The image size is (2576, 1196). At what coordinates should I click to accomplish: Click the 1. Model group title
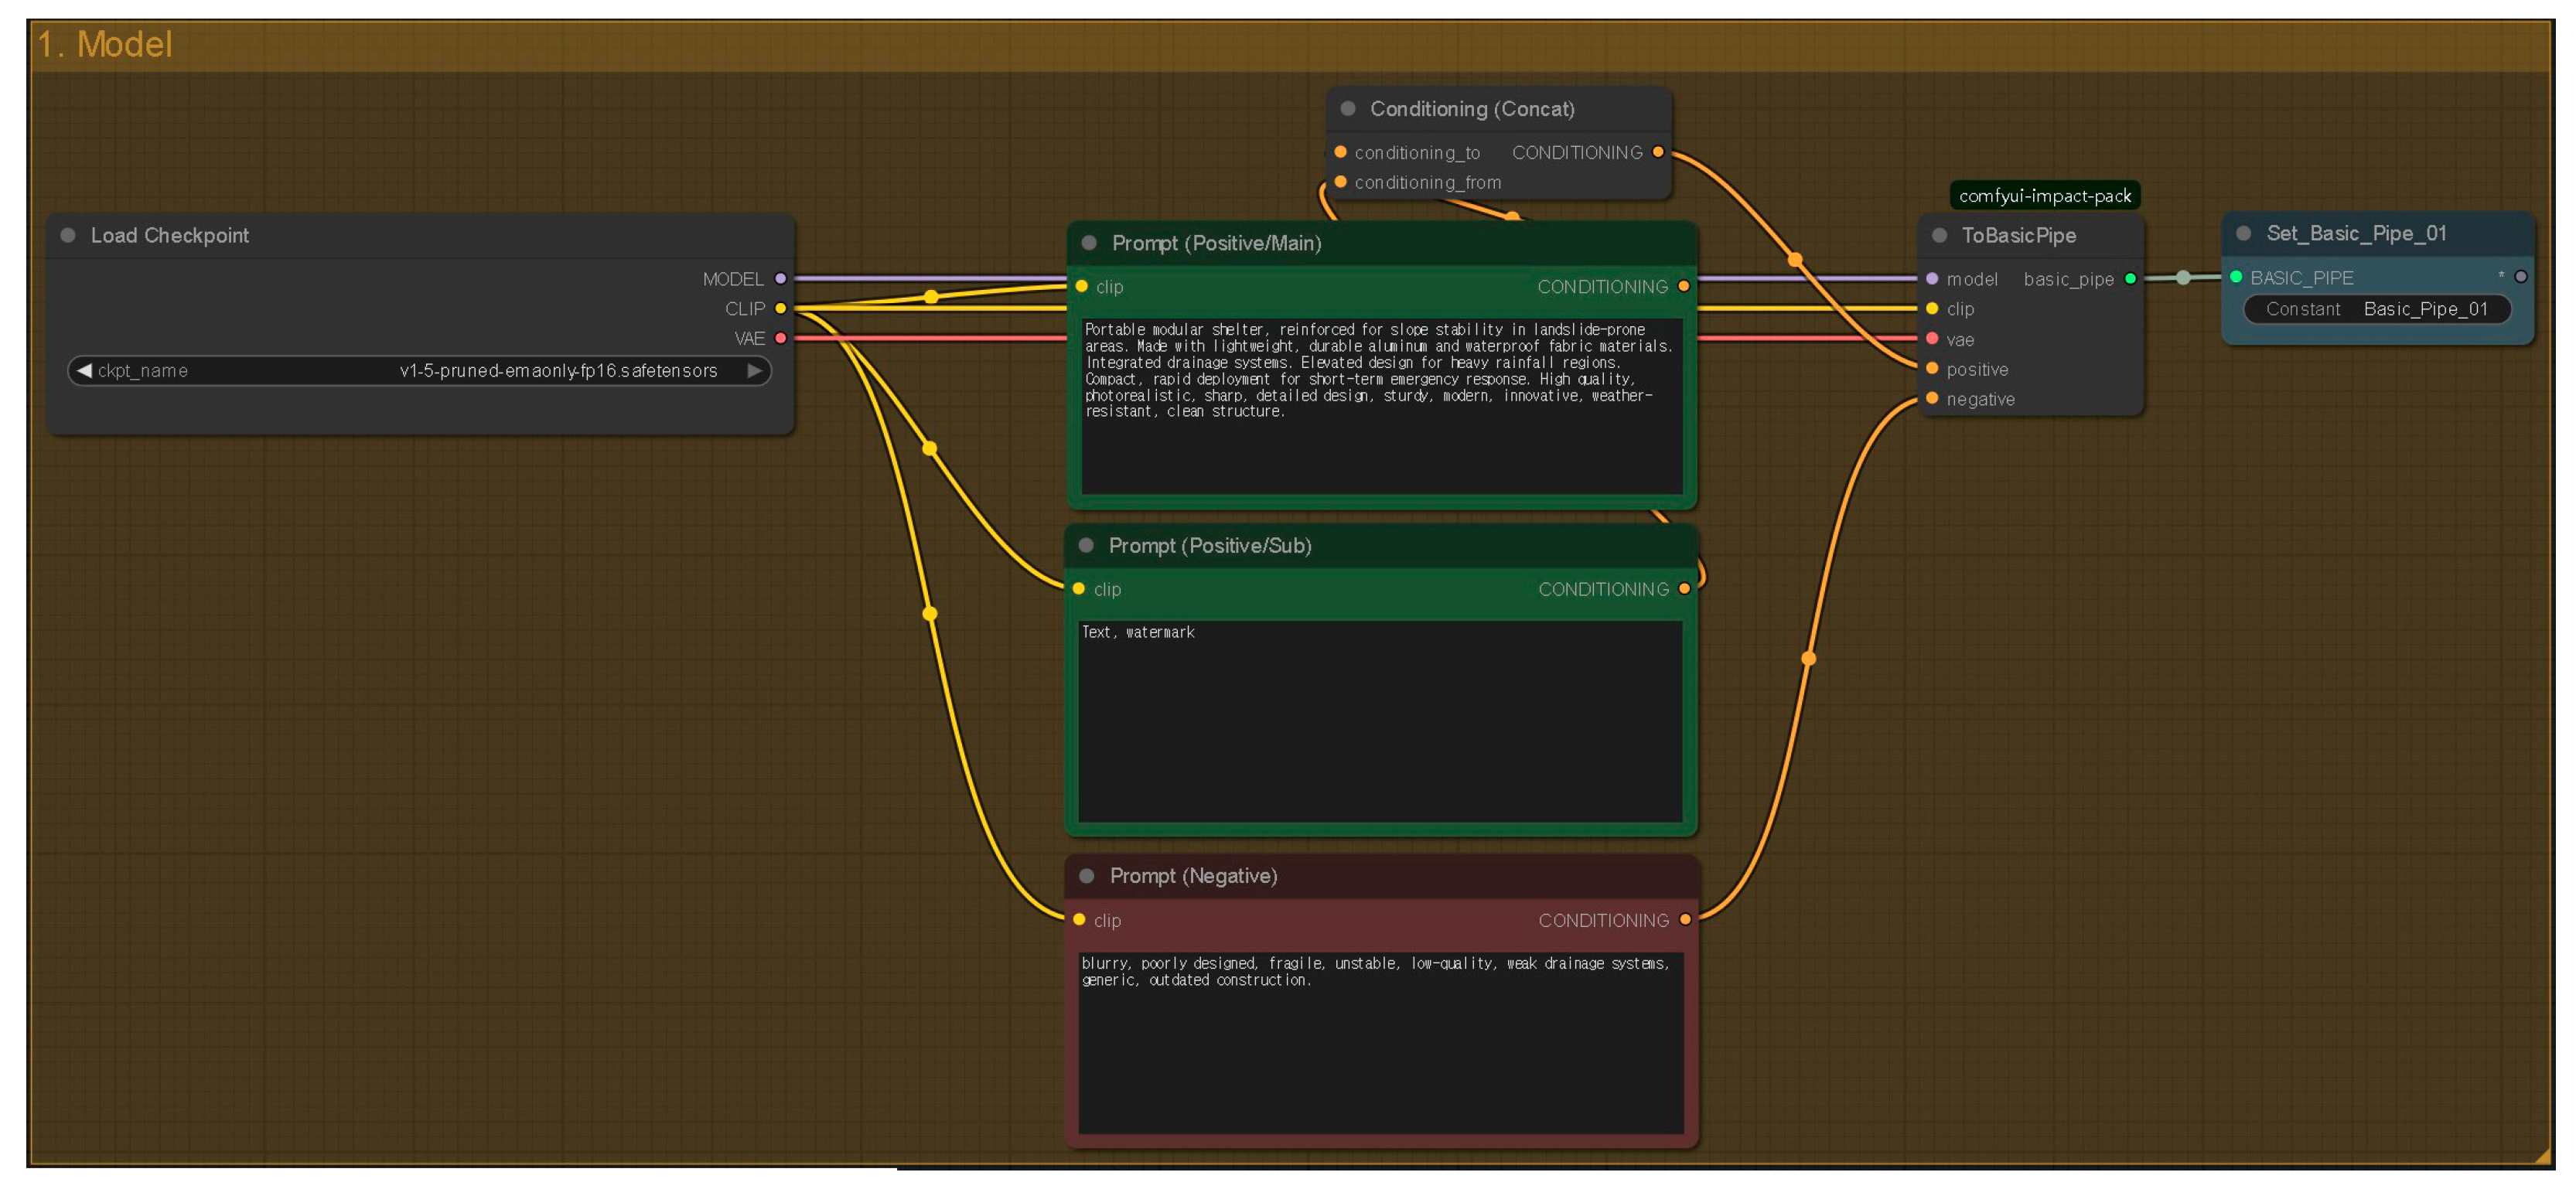(105, 45)
